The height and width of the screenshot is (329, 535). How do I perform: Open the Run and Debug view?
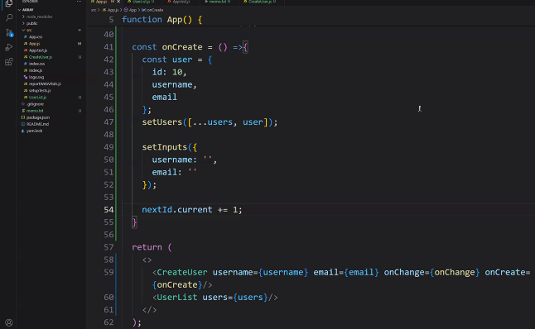pos(9,47)
